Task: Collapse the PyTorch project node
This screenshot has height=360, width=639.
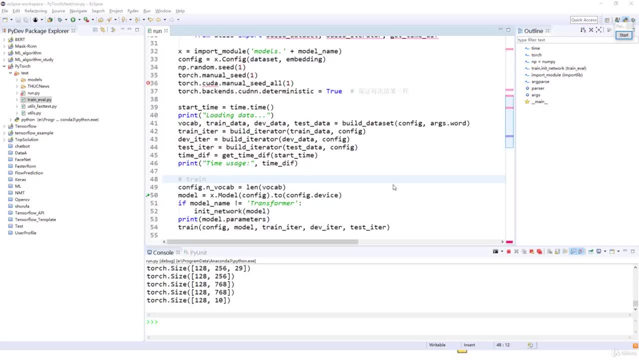Action: pos(4,66)
